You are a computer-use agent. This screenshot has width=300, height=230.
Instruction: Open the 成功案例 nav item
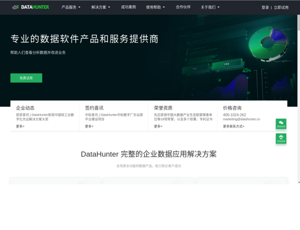(x=128, y=7)
